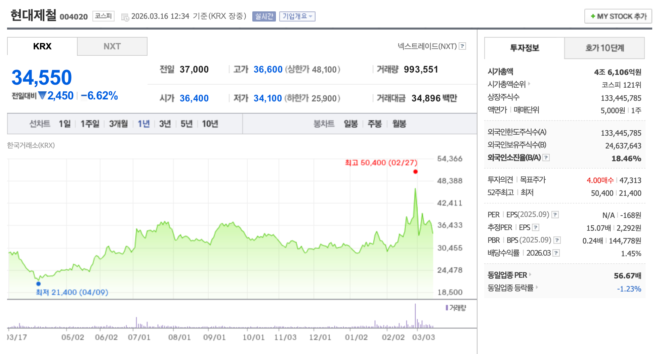Open the 투자정보 tab
The height and width of the screenshot is (354, 666).
click(524, 48)
